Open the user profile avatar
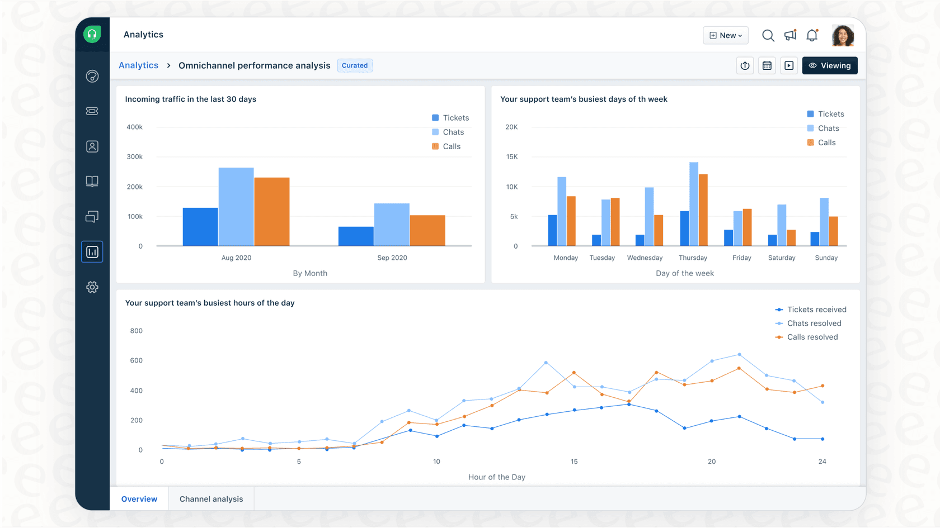940x528 pixels. (843, 35)
